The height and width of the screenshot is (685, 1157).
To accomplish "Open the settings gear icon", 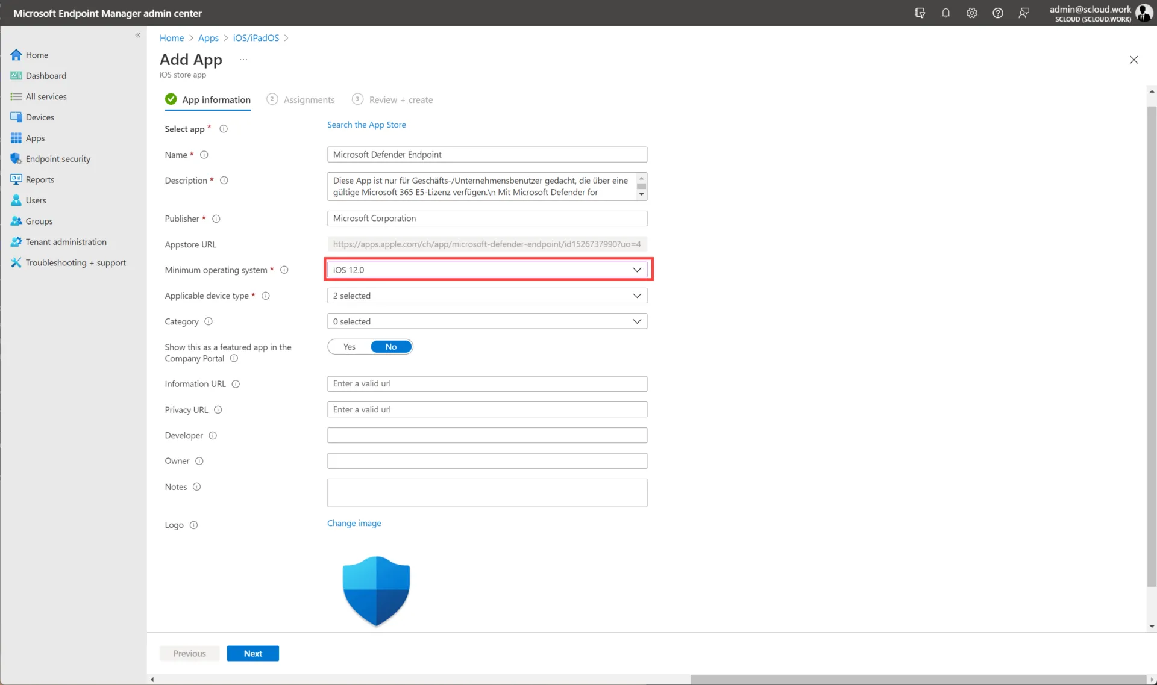I will click(971, 13).
